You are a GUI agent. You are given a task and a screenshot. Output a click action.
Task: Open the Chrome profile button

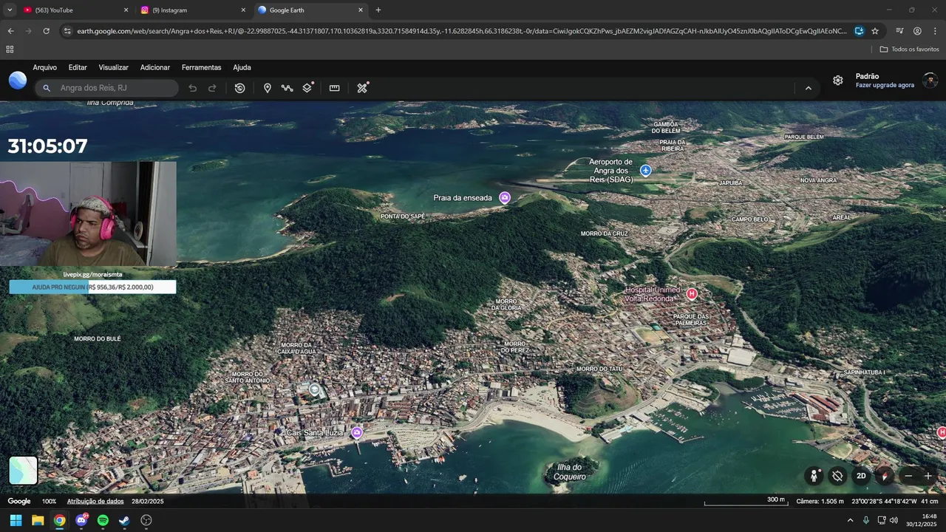(917, 31)
